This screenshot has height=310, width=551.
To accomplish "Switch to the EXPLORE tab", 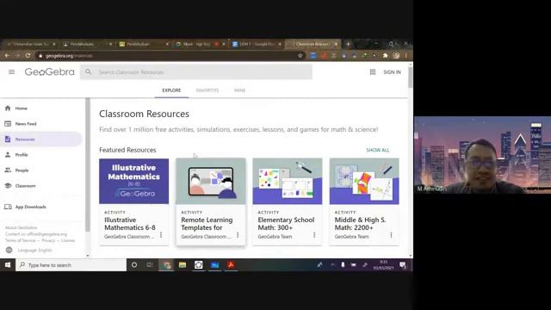I will point(171,90).
